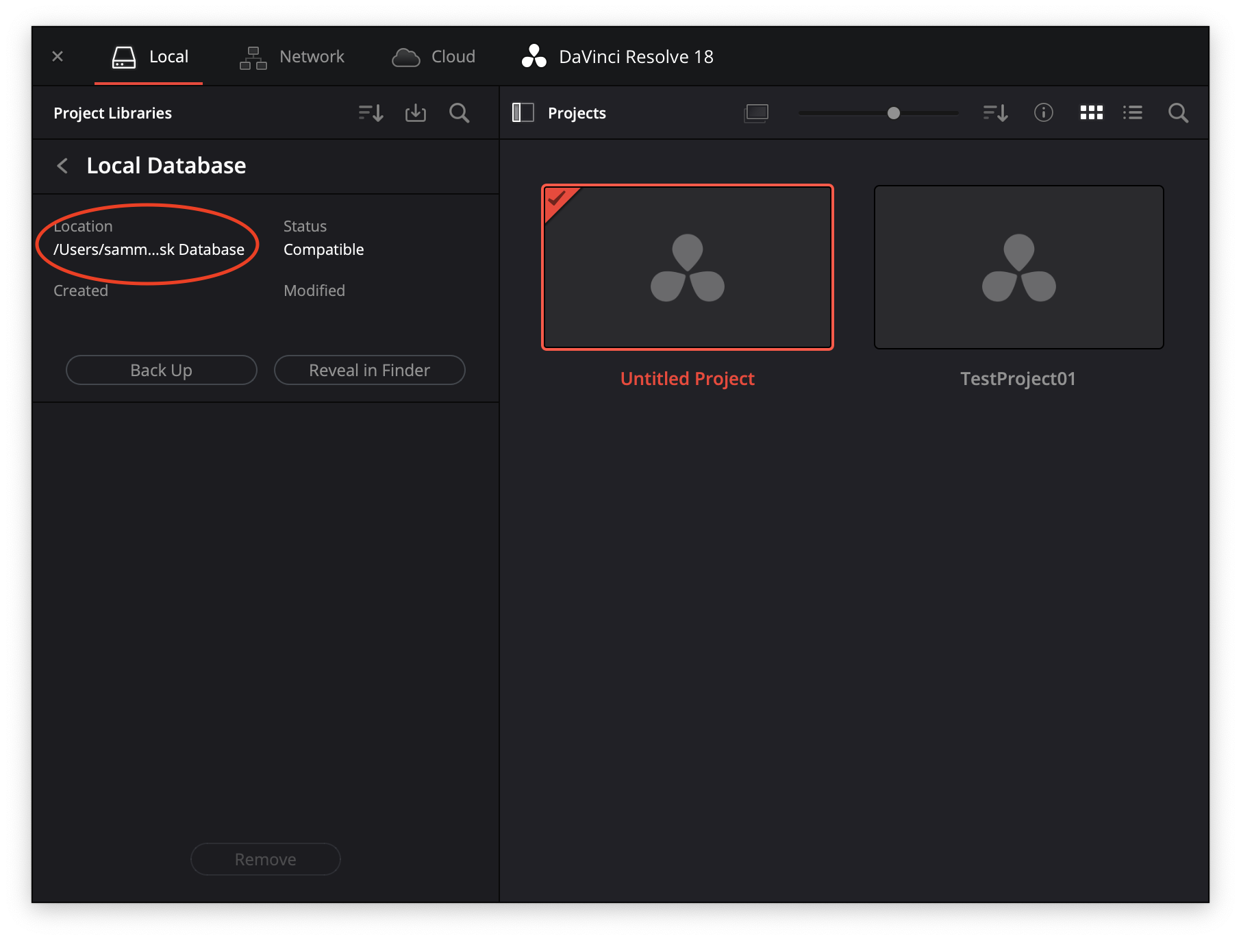Toggle the project libraries sidebar panel
Screen dimensions: 1241x940
tap(523, 113)
